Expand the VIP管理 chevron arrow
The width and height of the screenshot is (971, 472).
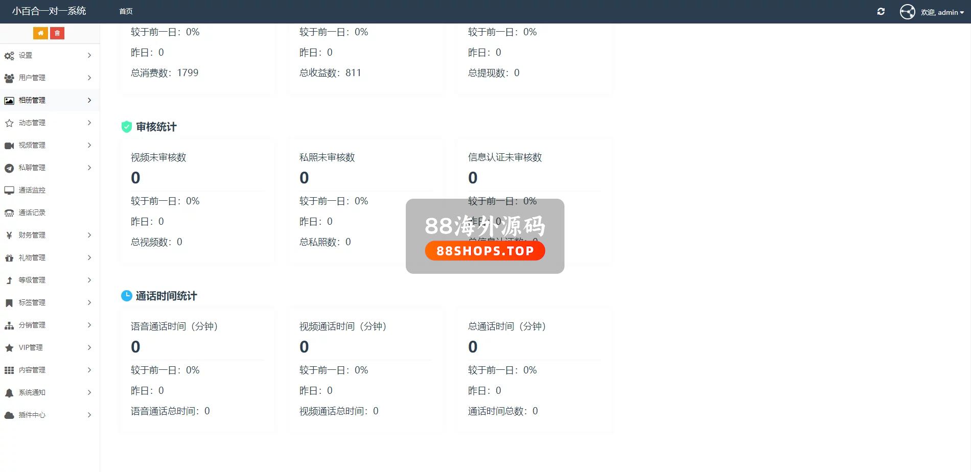[x=89, y=347]
